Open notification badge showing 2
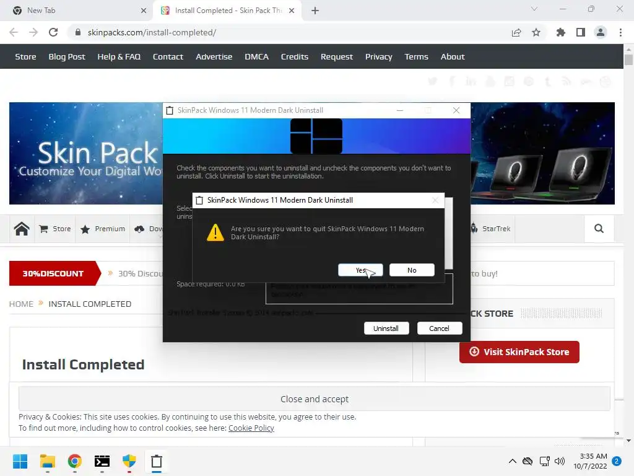The height and width of the screenshot is (476, 634). [x=617, y=461]
